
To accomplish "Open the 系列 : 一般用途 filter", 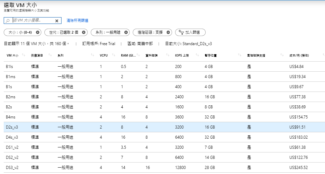I will [x=108, y=32].
